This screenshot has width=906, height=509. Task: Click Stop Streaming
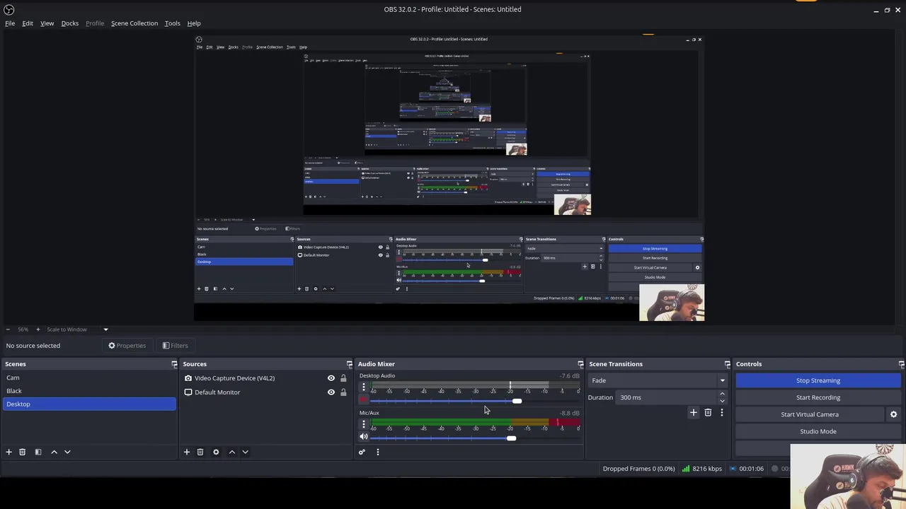(x=818, y=380)
